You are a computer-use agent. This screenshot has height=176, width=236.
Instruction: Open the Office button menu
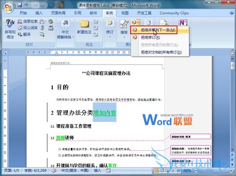click(8, 7)
